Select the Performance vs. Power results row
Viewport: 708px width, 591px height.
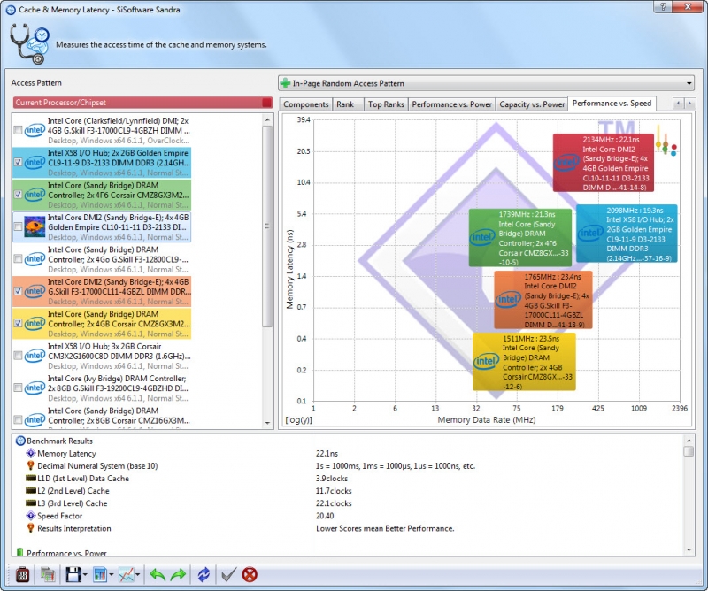click(x=347, y=553)
